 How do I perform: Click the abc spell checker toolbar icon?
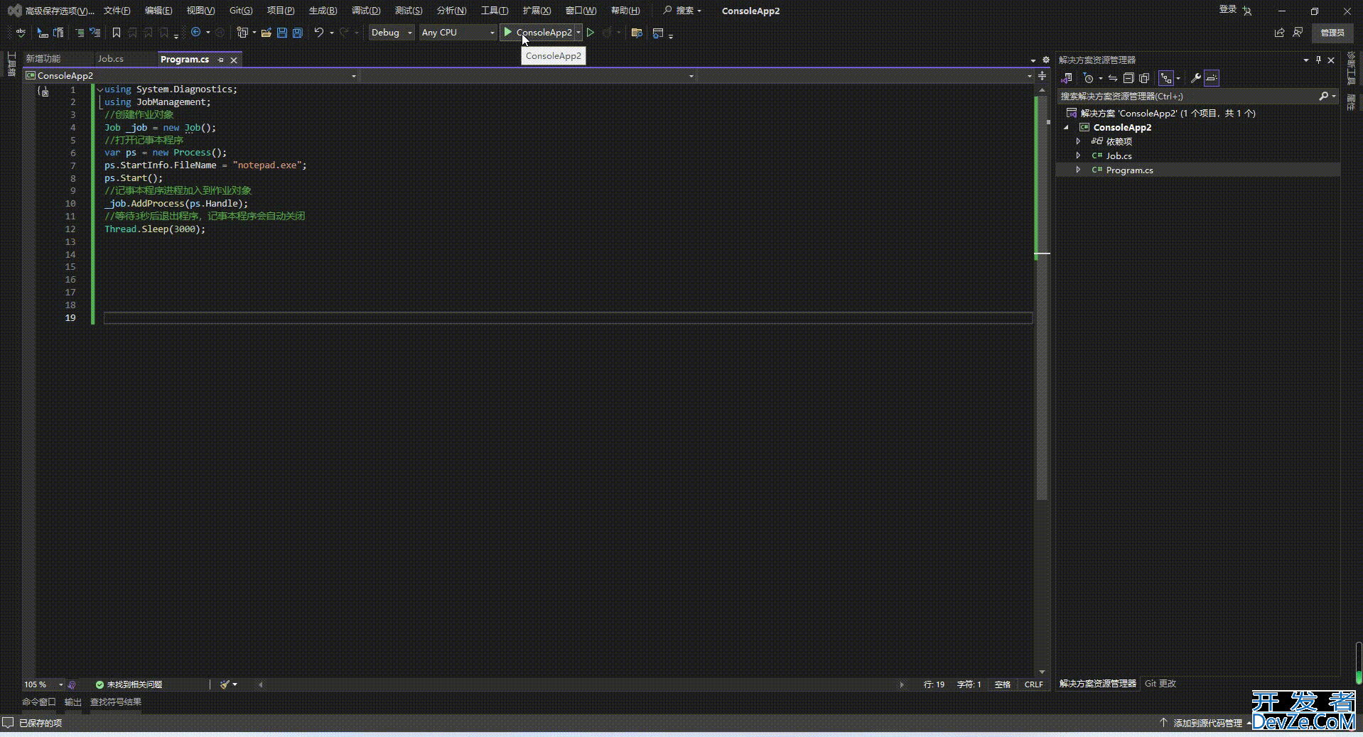tap(21, 33)
